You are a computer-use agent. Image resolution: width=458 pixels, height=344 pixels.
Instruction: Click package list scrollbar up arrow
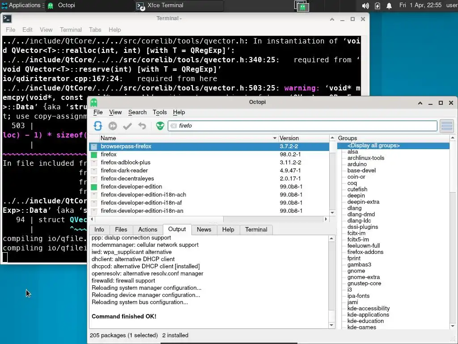[332, 138]
